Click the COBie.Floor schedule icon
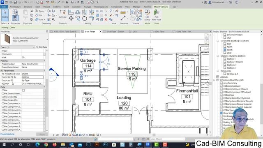The width and height of the screenshot is (263, 148). click(221, 95)
